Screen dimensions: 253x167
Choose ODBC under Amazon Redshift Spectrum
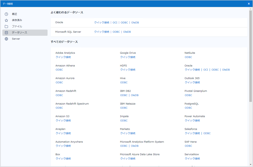tap(59, 108)
